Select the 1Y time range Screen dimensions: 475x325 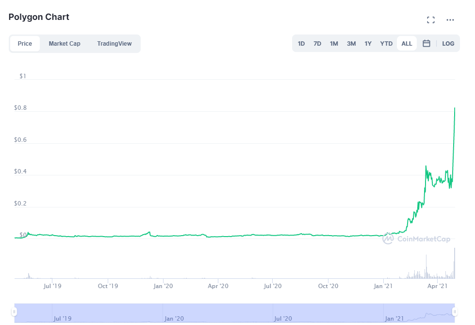point(368,43)
